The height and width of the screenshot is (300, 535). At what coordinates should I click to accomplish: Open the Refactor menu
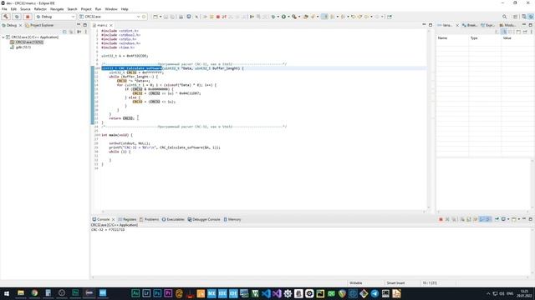click(x=40, y=9)
